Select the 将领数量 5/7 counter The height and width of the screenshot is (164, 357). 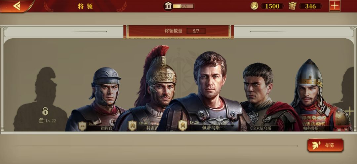click(179, 31)
